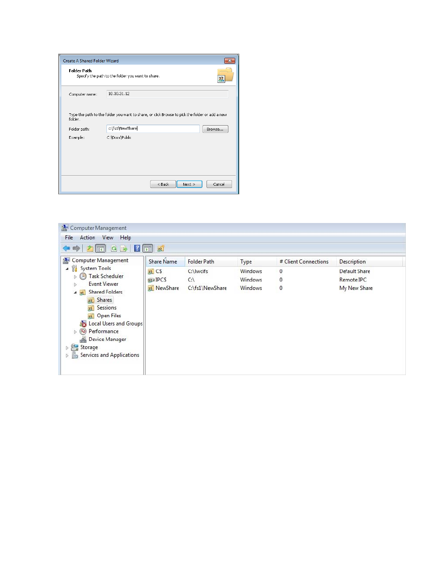Screen dimensions: 434x578
Task: Click the New Share toolbar icon
Action: 161,248
